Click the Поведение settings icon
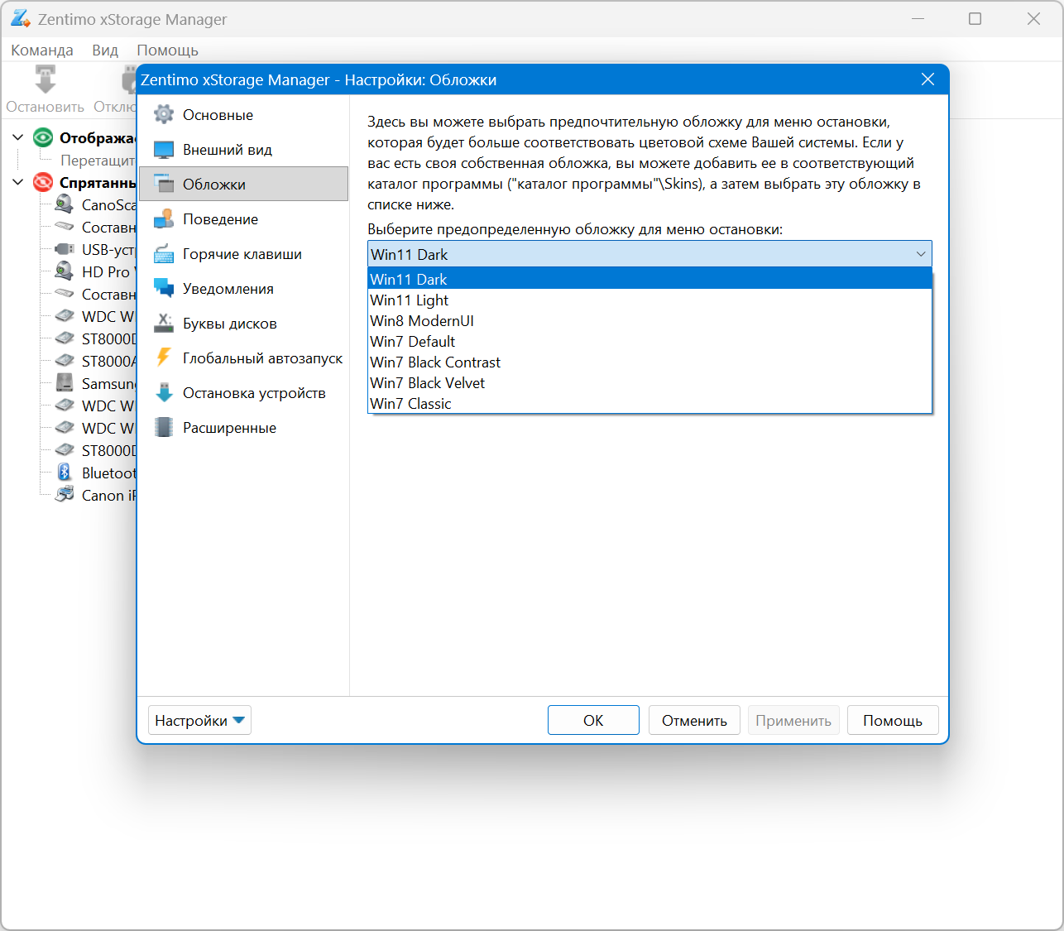Viewport: 1064px width, 931px height. pyautogui.click(x=164, y=219)
